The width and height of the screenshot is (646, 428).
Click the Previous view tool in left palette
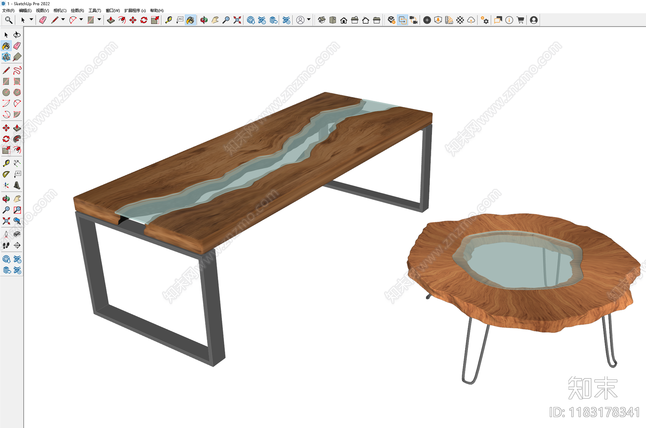coord(17,221)
